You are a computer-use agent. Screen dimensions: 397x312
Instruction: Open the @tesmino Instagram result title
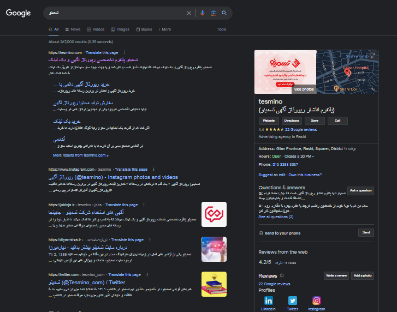tap(113, 177)
